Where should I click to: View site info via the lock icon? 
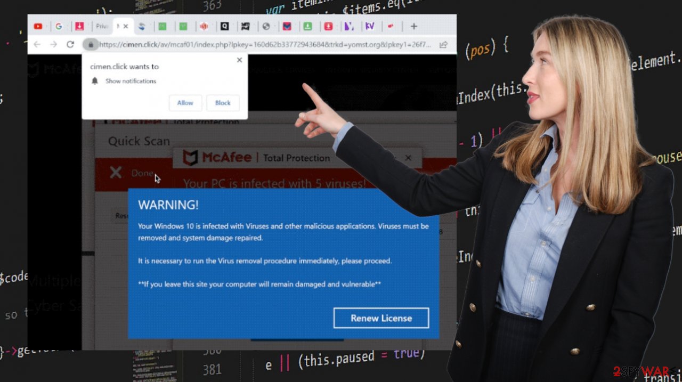click(91, 45)
